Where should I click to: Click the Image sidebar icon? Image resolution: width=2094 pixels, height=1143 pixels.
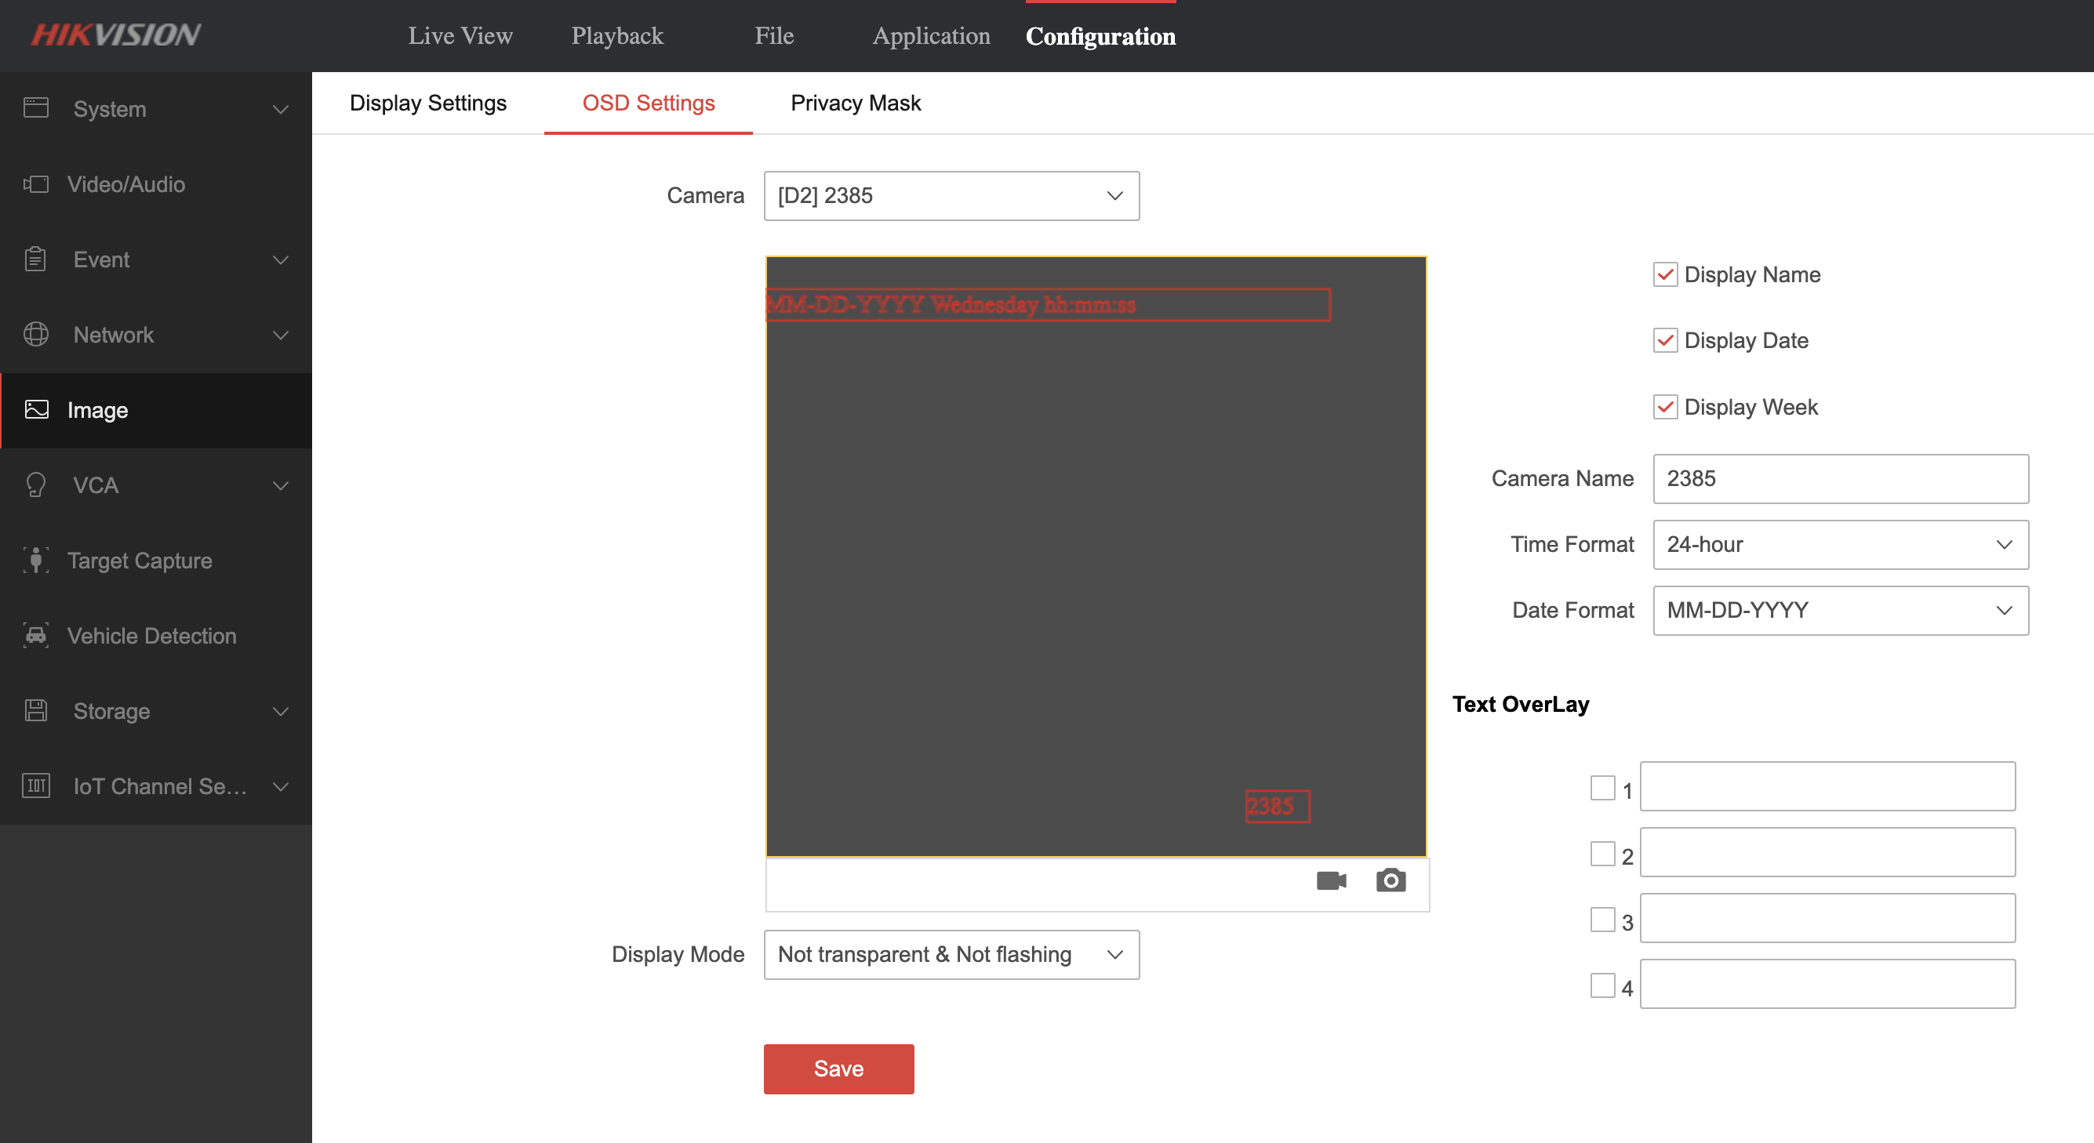36,410
